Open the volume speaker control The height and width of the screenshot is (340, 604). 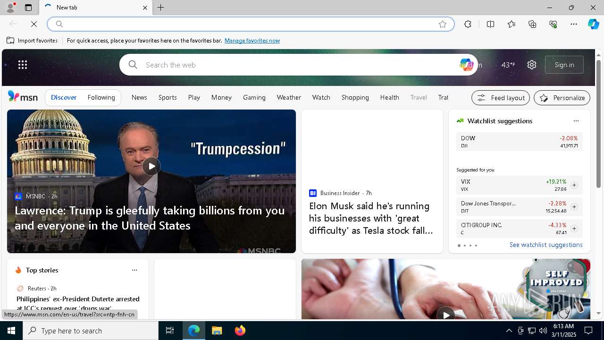(543, 331)
